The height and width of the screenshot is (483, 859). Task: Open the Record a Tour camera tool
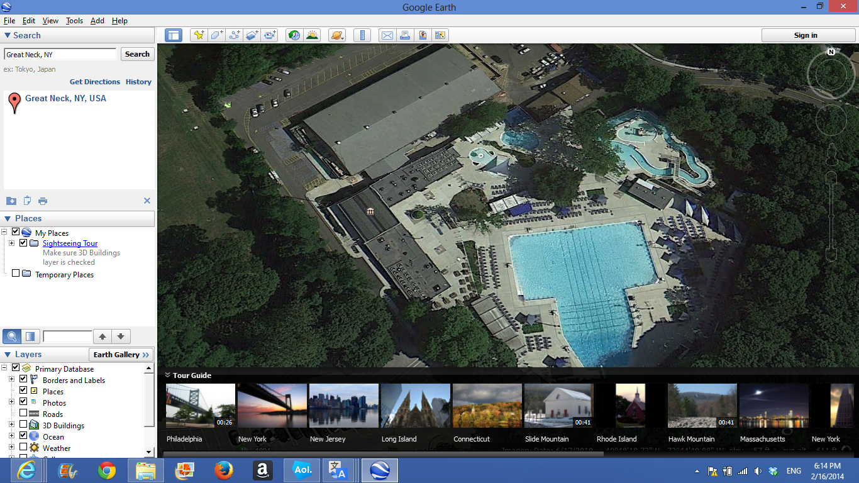[270, 35]
